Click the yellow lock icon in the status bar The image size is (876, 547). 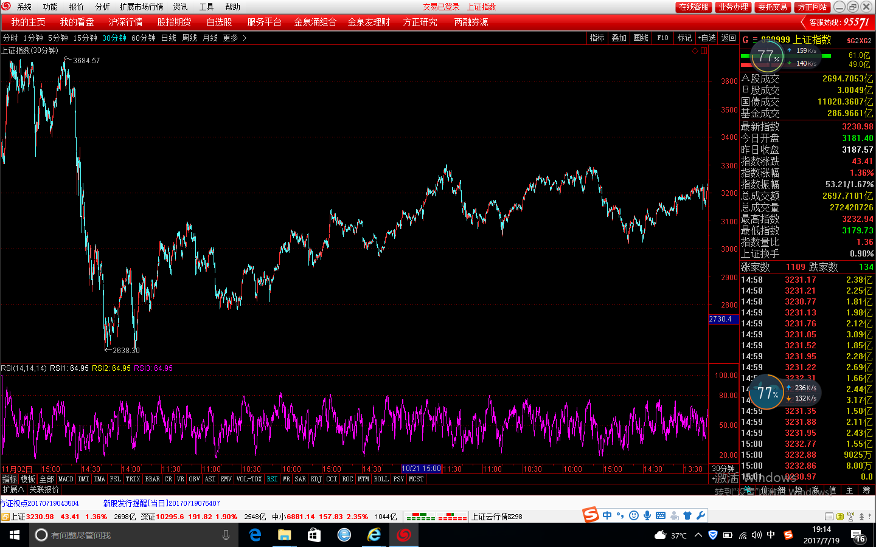pyautogui.click(x=840, y=517)
